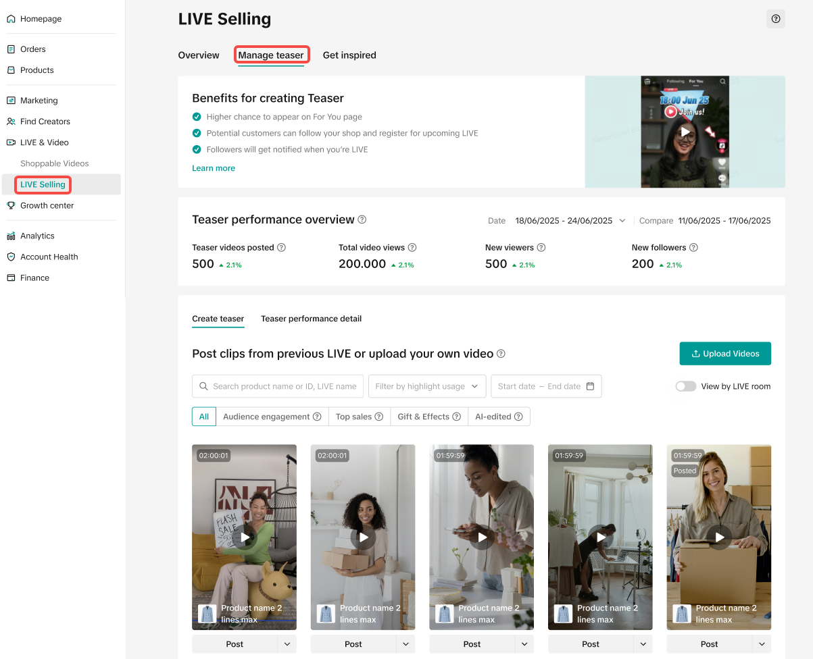Click the calendar icon in date range field
The height and width of the screenshot is (659, 813).
[x=590, y=386]
